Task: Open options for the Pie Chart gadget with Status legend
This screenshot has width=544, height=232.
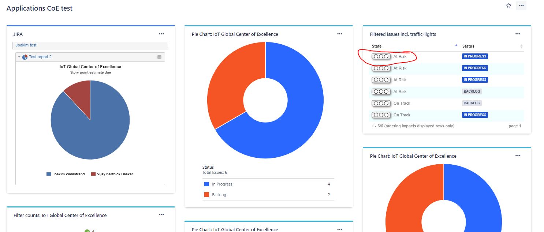Action: coord(340,34)
